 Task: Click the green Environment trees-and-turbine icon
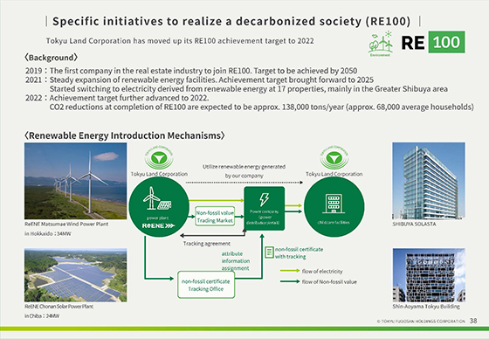[x=381, y=44]
